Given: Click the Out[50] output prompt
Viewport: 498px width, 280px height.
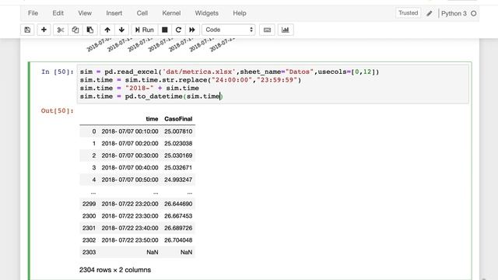Looking at the screenshot, I should [x=57, y=110].
